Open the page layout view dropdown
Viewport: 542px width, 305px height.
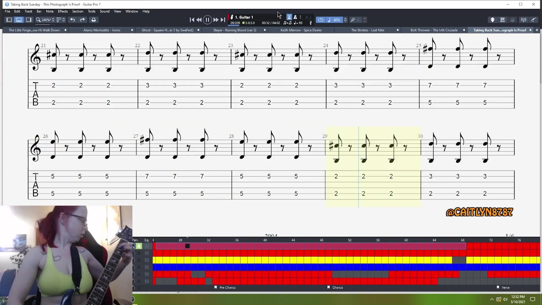click(64, 20)
